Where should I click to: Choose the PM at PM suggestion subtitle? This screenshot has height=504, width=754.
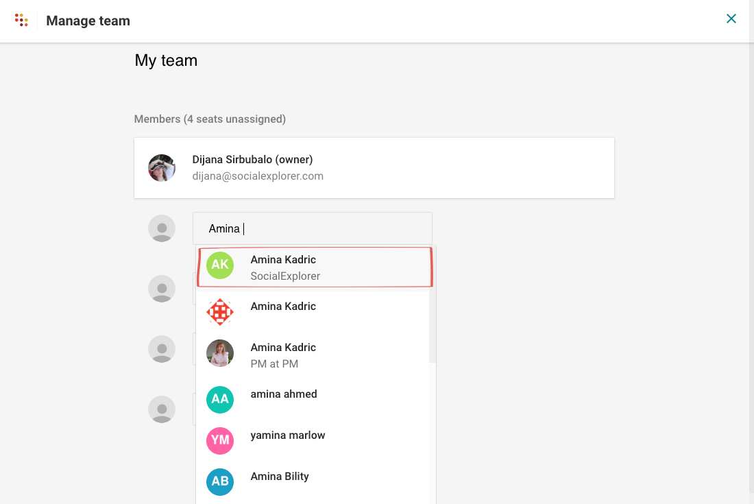point(274,364)
